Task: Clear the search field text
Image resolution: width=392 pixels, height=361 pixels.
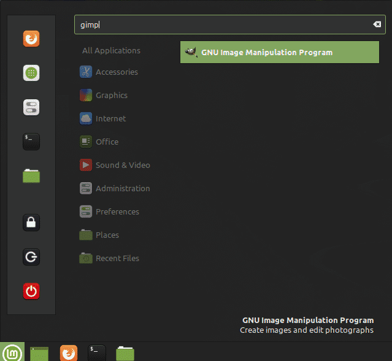Action: 377,25
